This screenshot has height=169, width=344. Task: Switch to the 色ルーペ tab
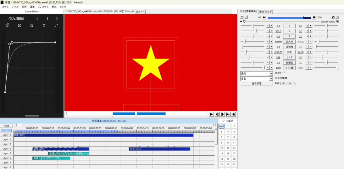coord(140,11)
